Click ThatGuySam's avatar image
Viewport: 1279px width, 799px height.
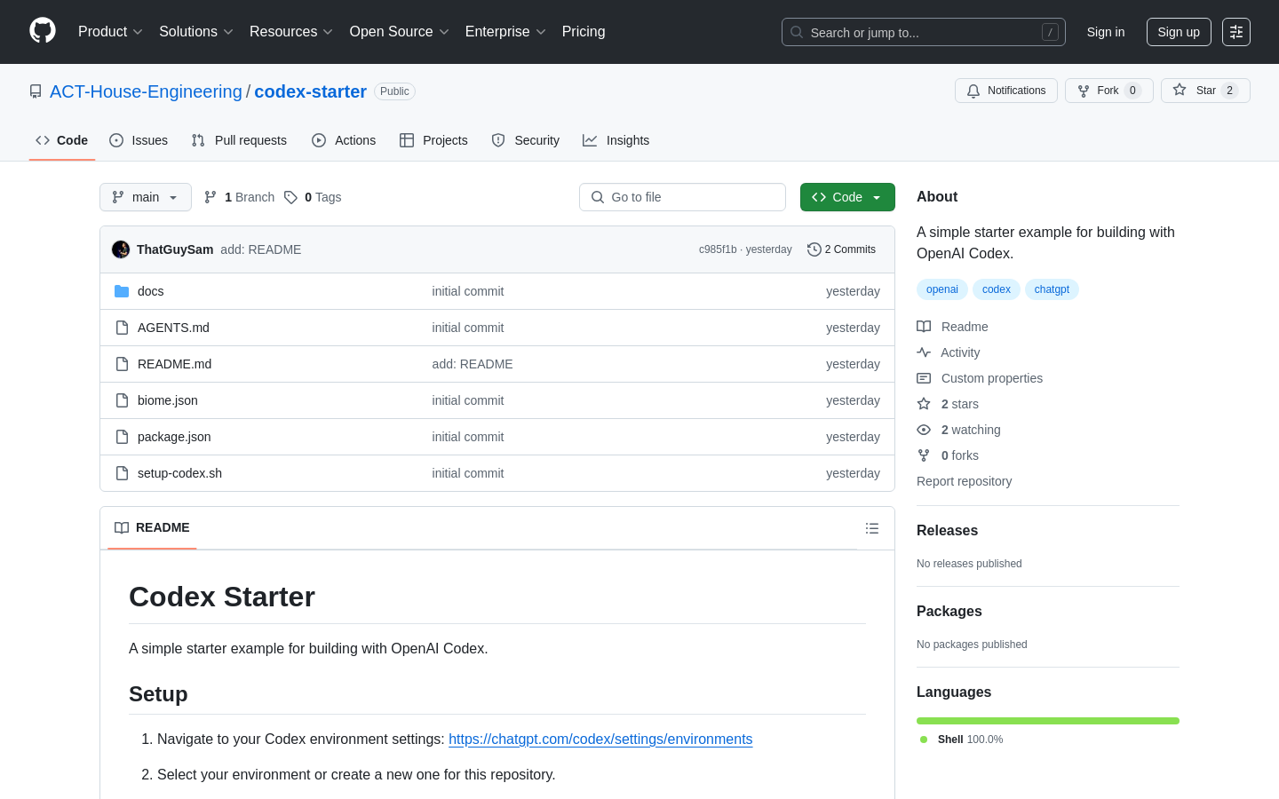121,249
